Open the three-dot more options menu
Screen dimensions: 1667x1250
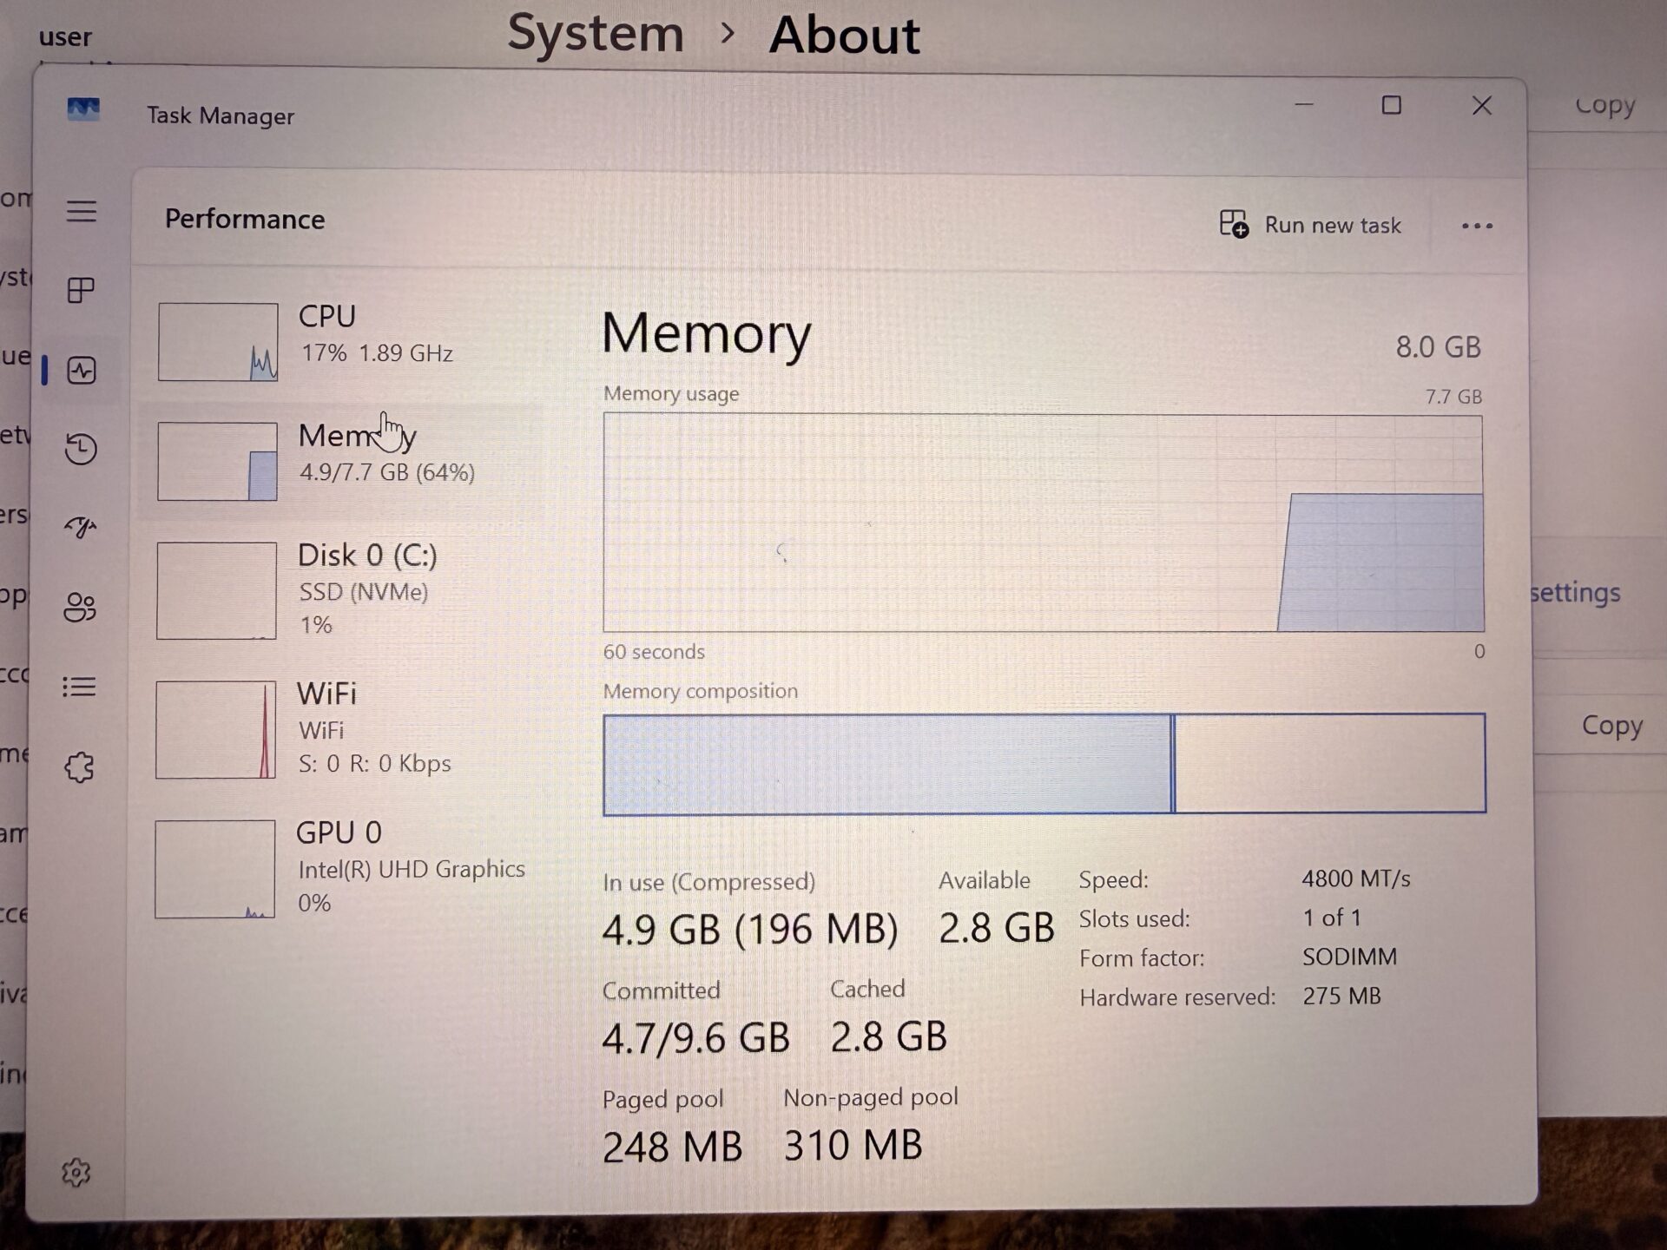pyautogui.click(x=1476, y=227)
